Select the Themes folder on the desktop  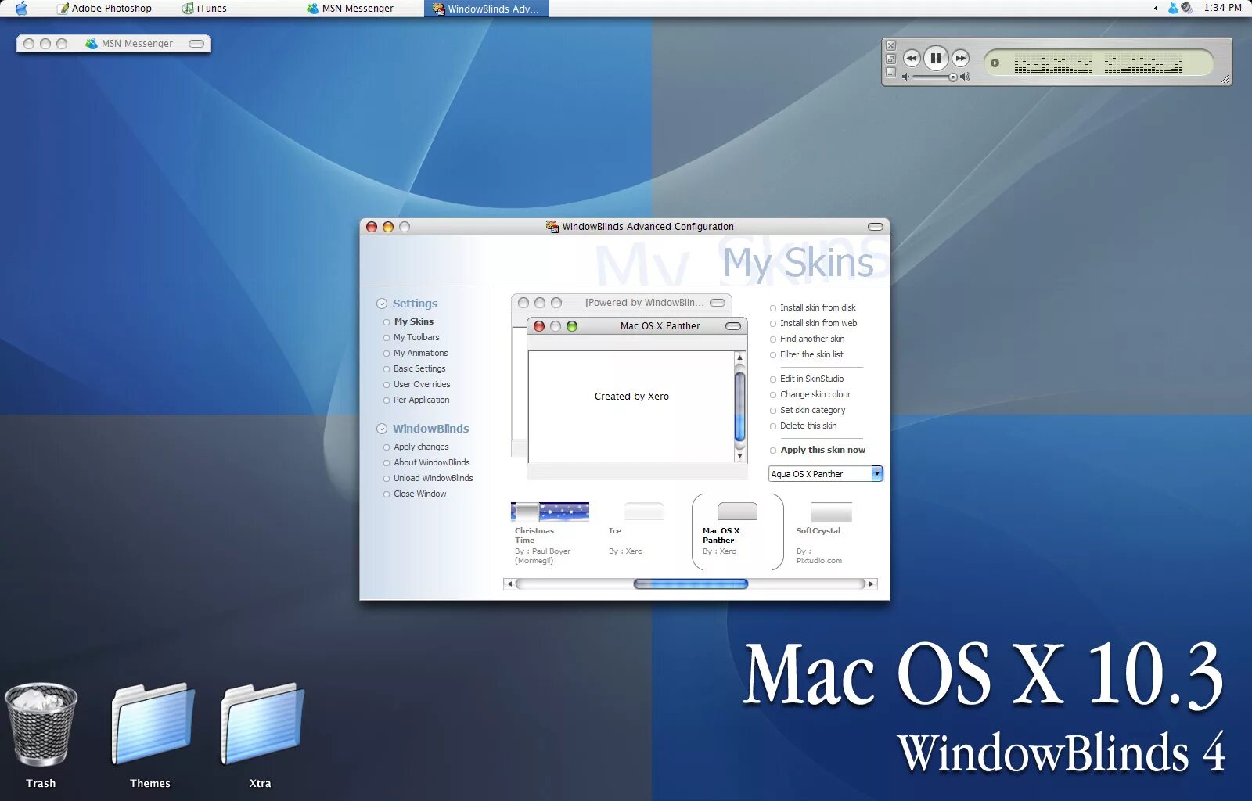151,735
